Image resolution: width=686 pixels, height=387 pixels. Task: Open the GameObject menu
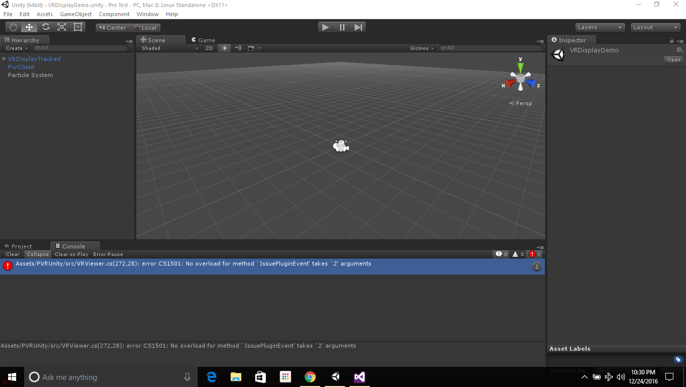[x=76, y=14]
